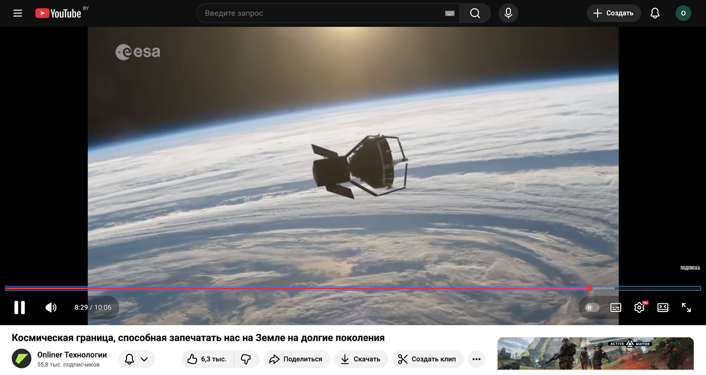
Task: Open the account avatar menu
Action: point(683,13)
